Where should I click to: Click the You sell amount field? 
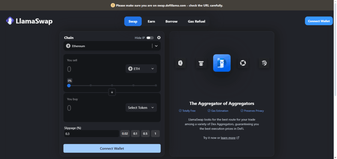pyautogui.click(x=95, y=69)
